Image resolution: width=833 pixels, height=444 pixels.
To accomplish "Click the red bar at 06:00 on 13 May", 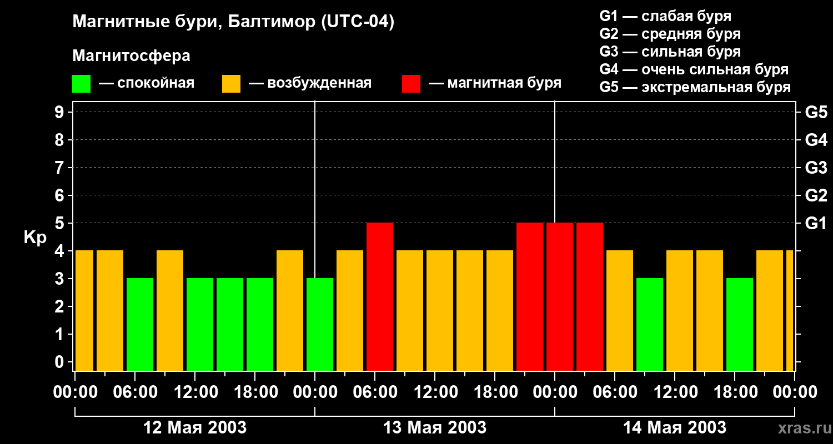I will (x=380, y=296).
